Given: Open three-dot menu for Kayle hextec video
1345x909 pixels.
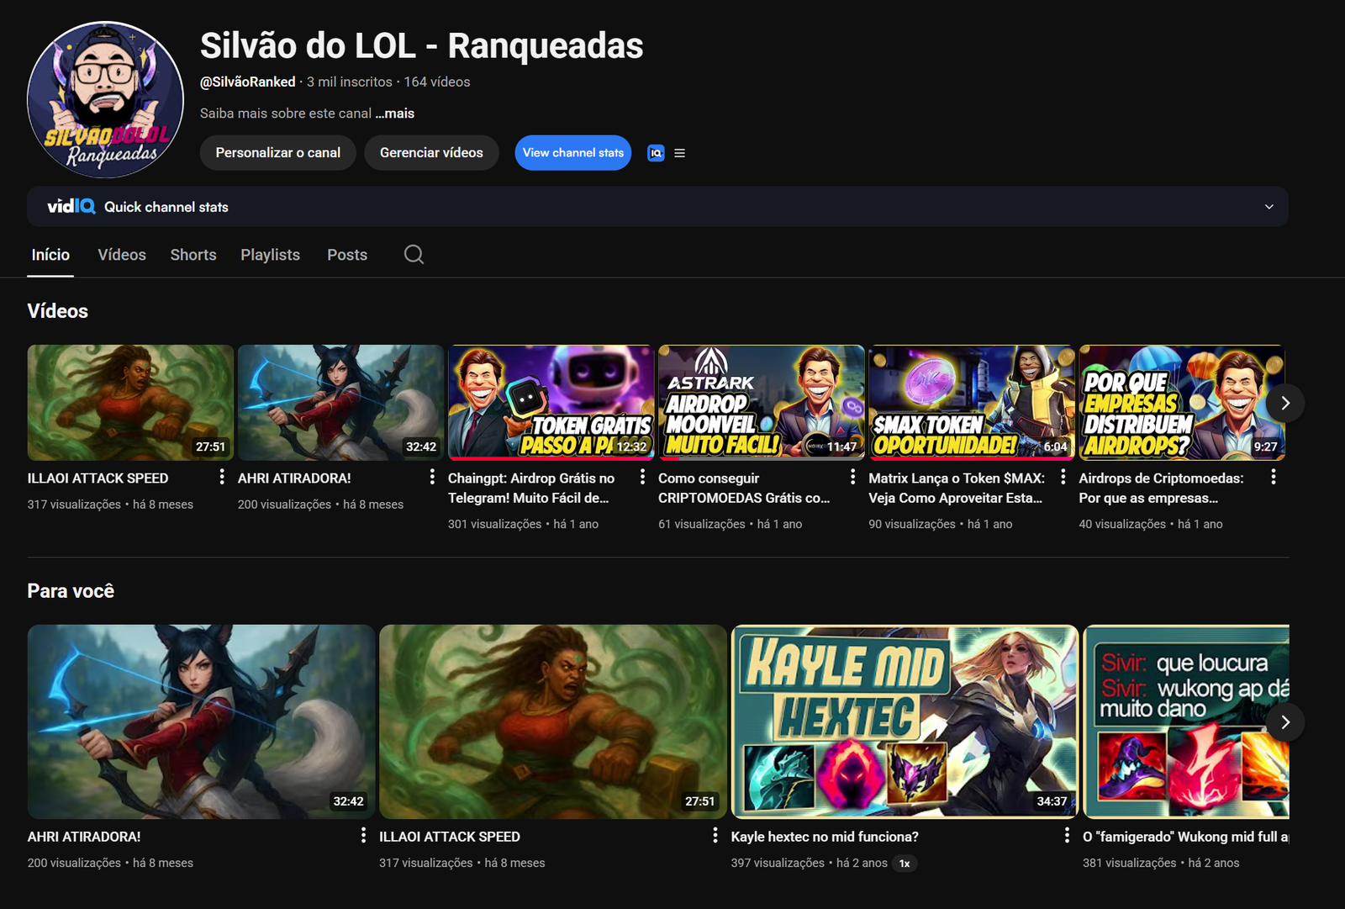Looking at the screenshot, I should coord(1067,835).
